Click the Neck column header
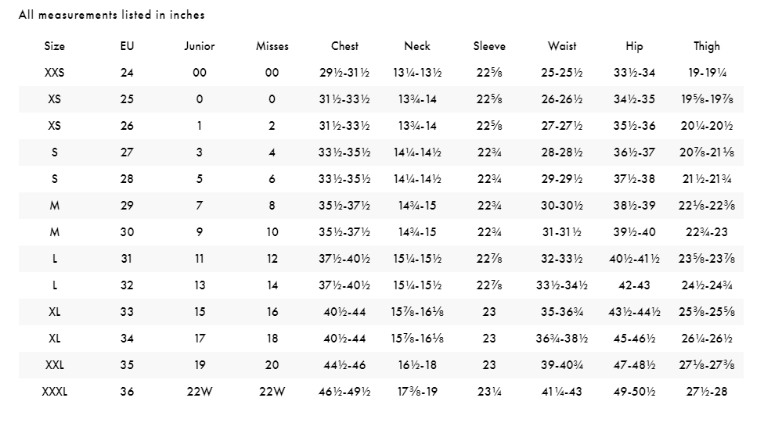This screenshot has height=423, width=764. (x=417, y=46)
